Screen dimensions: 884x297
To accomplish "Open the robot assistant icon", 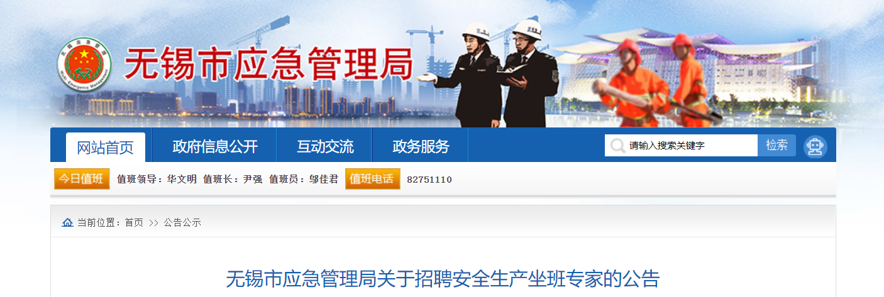I will pyautogui.click(x=815, y=146).
